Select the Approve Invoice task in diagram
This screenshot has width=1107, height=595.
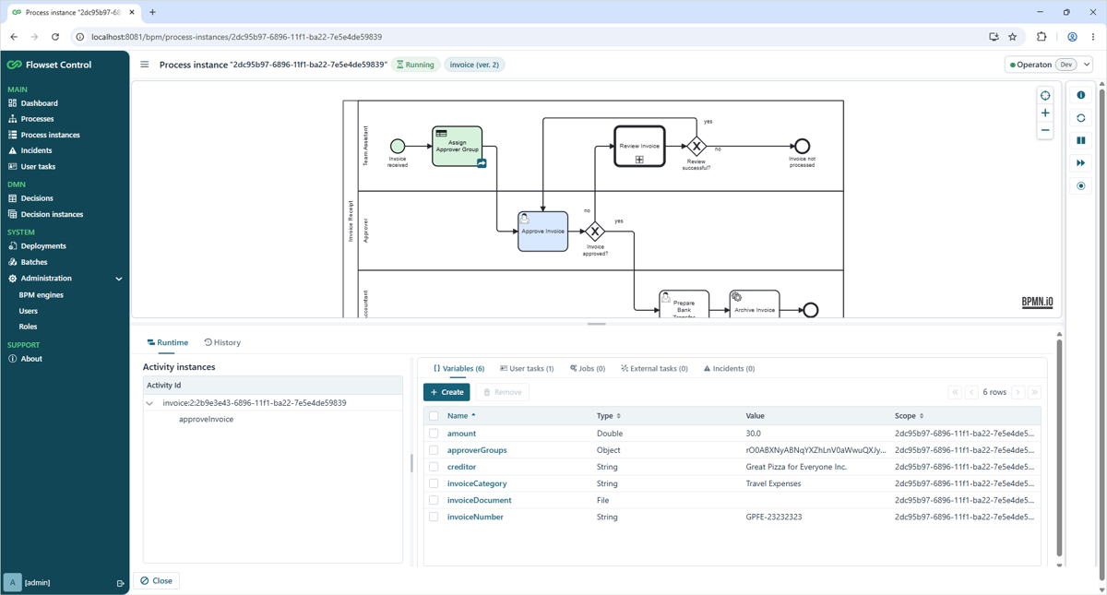pos(543,232)
